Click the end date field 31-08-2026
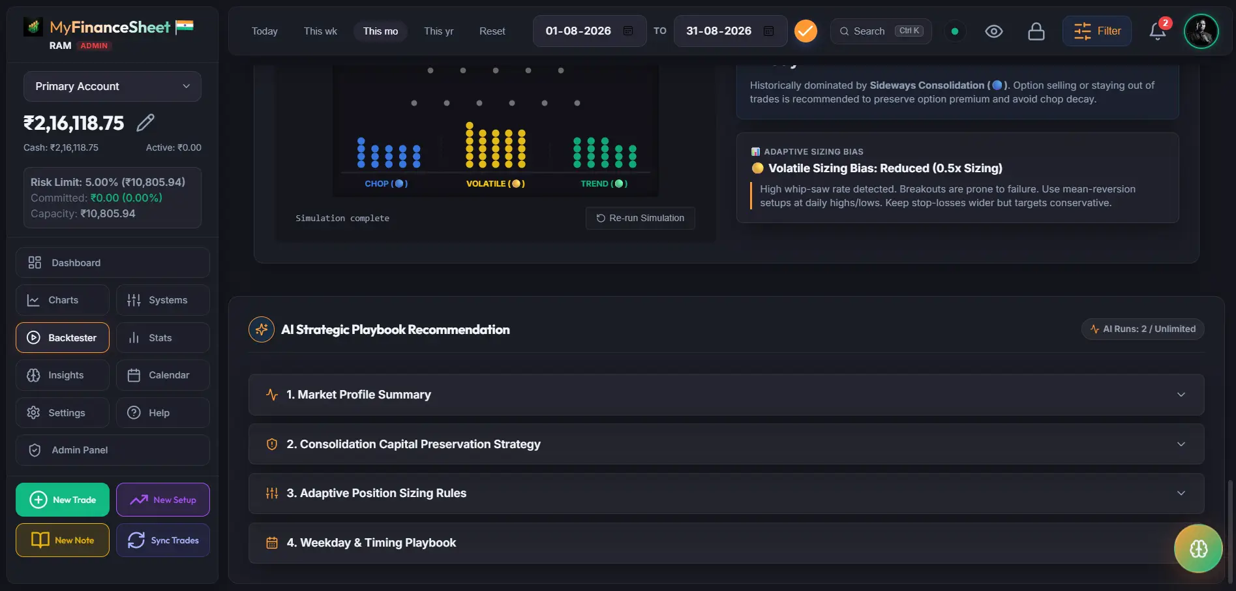 [x=731, y=31]
